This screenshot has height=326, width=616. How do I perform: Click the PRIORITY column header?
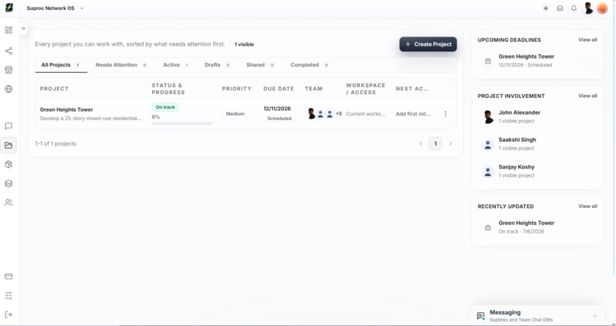[236, 89]
